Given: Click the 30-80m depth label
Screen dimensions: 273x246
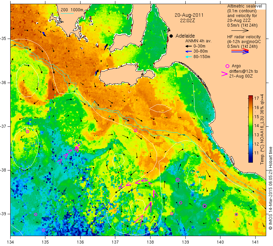Looking at the screenshot, I should 201,51.
